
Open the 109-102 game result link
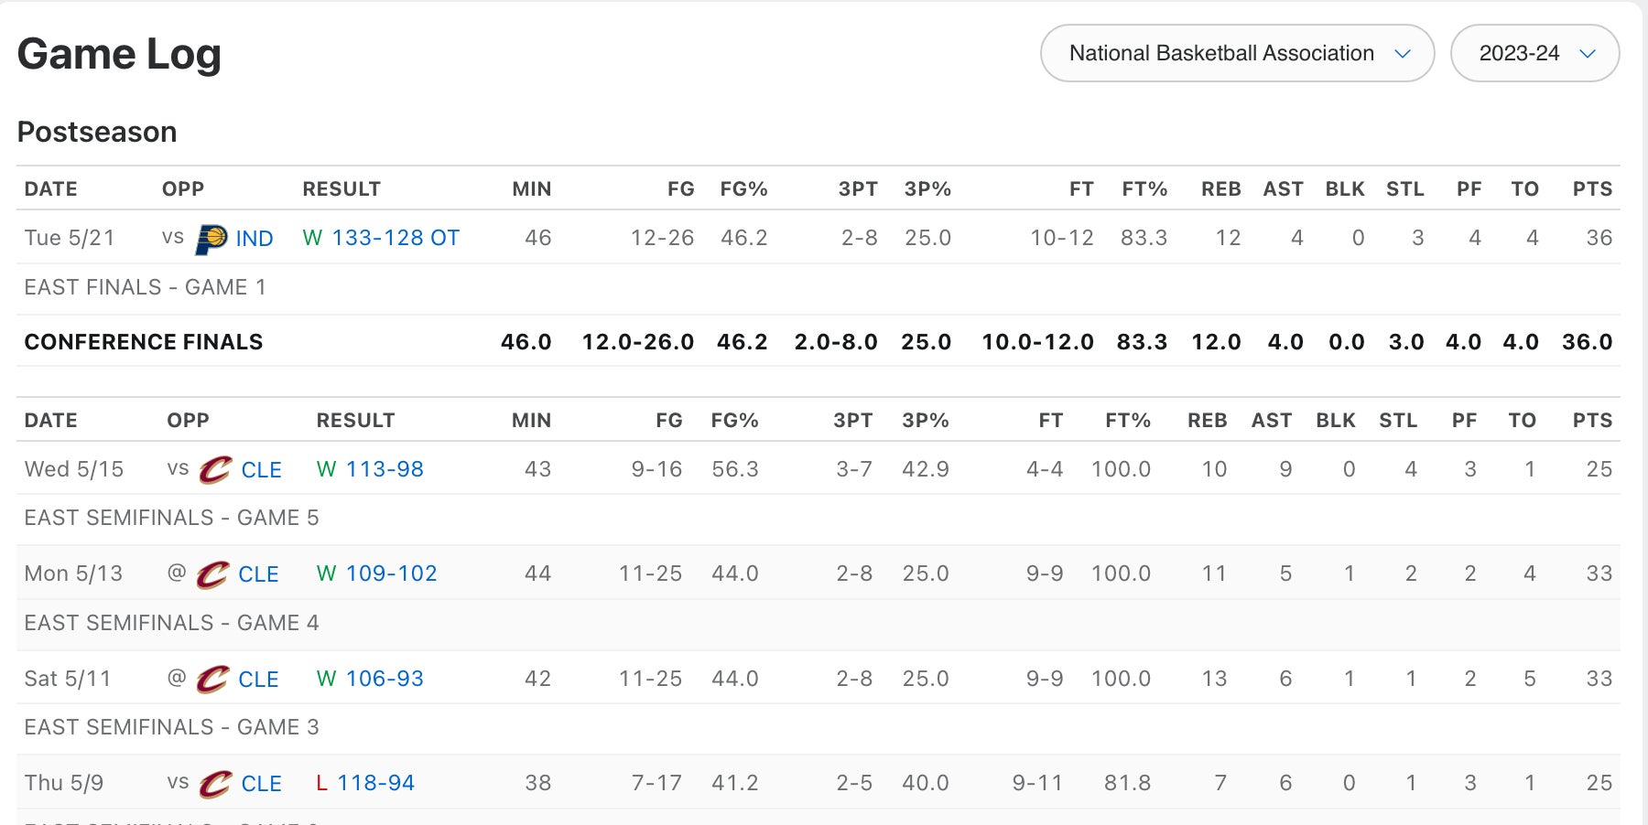(391, 573)
